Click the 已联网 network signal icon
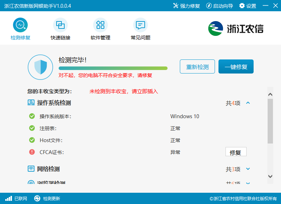 (x=8, y=198)
